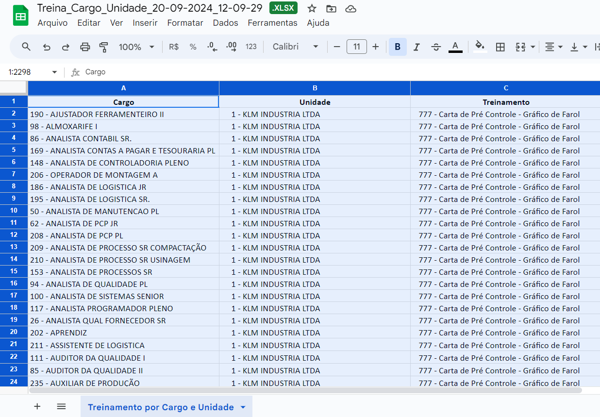Decrease decimal places
600x417 pixels.
tap(212, 47)
